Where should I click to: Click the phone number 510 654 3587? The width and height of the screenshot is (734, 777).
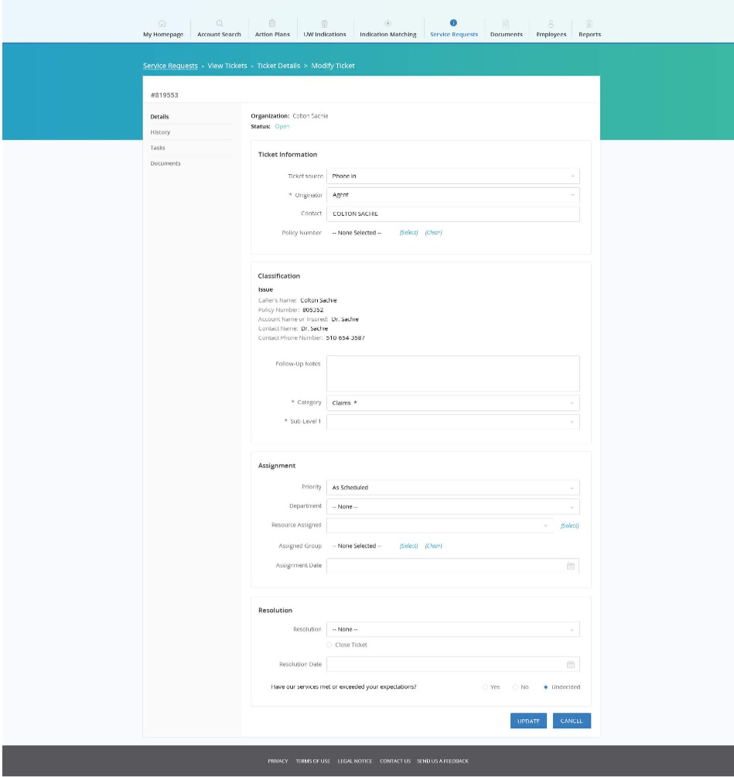coord(345,338)
